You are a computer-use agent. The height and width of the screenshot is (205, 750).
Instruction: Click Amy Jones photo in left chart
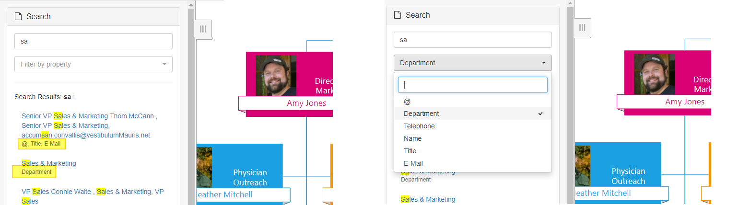(276, 76)
